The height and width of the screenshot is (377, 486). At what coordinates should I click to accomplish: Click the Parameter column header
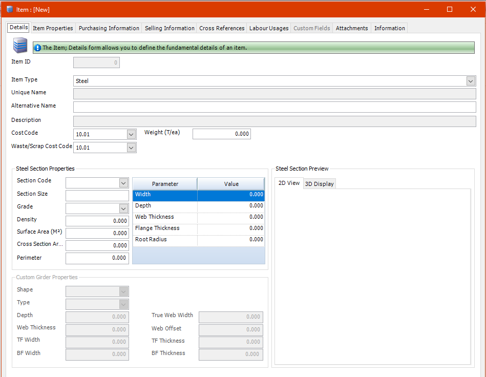pos(165,184)
